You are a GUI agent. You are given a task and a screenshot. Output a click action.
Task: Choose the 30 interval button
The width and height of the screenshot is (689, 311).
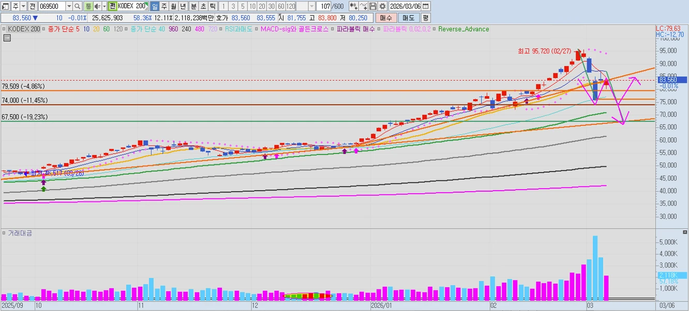271,6
